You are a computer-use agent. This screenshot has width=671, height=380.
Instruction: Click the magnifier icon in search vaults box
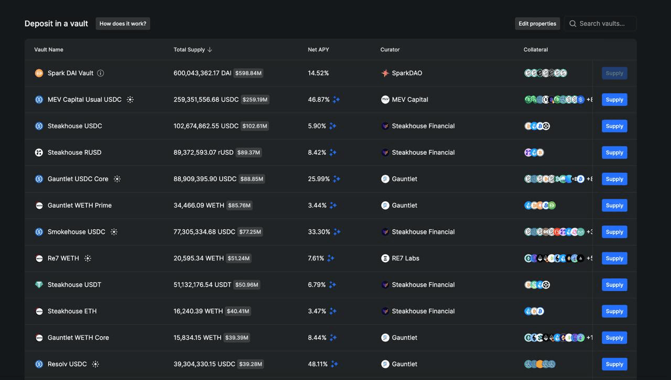573,24
